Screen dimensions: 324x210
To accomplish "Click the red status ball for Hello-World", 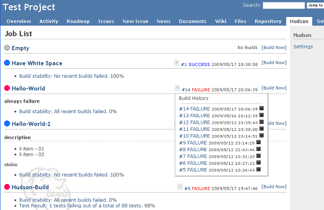I will point(7,88).
